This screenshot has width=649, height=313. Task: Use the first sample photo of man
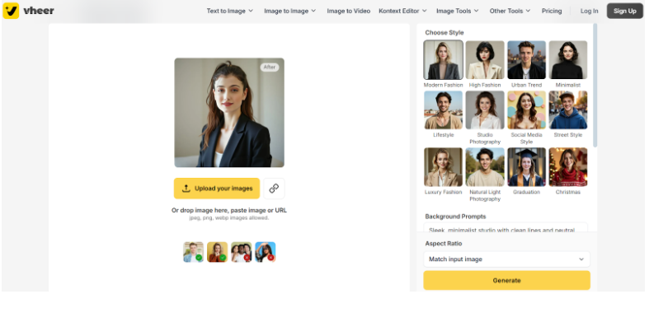(x=193, y=252)
